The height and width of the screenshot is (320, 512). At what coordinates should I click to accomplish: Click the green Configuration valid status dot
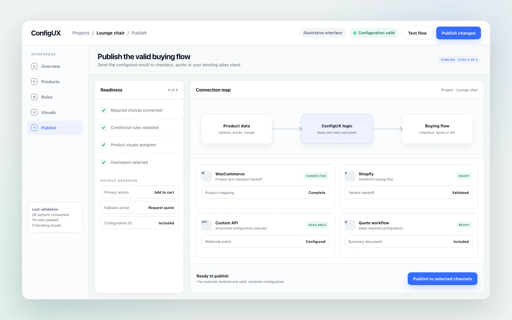tap(355, 33)
